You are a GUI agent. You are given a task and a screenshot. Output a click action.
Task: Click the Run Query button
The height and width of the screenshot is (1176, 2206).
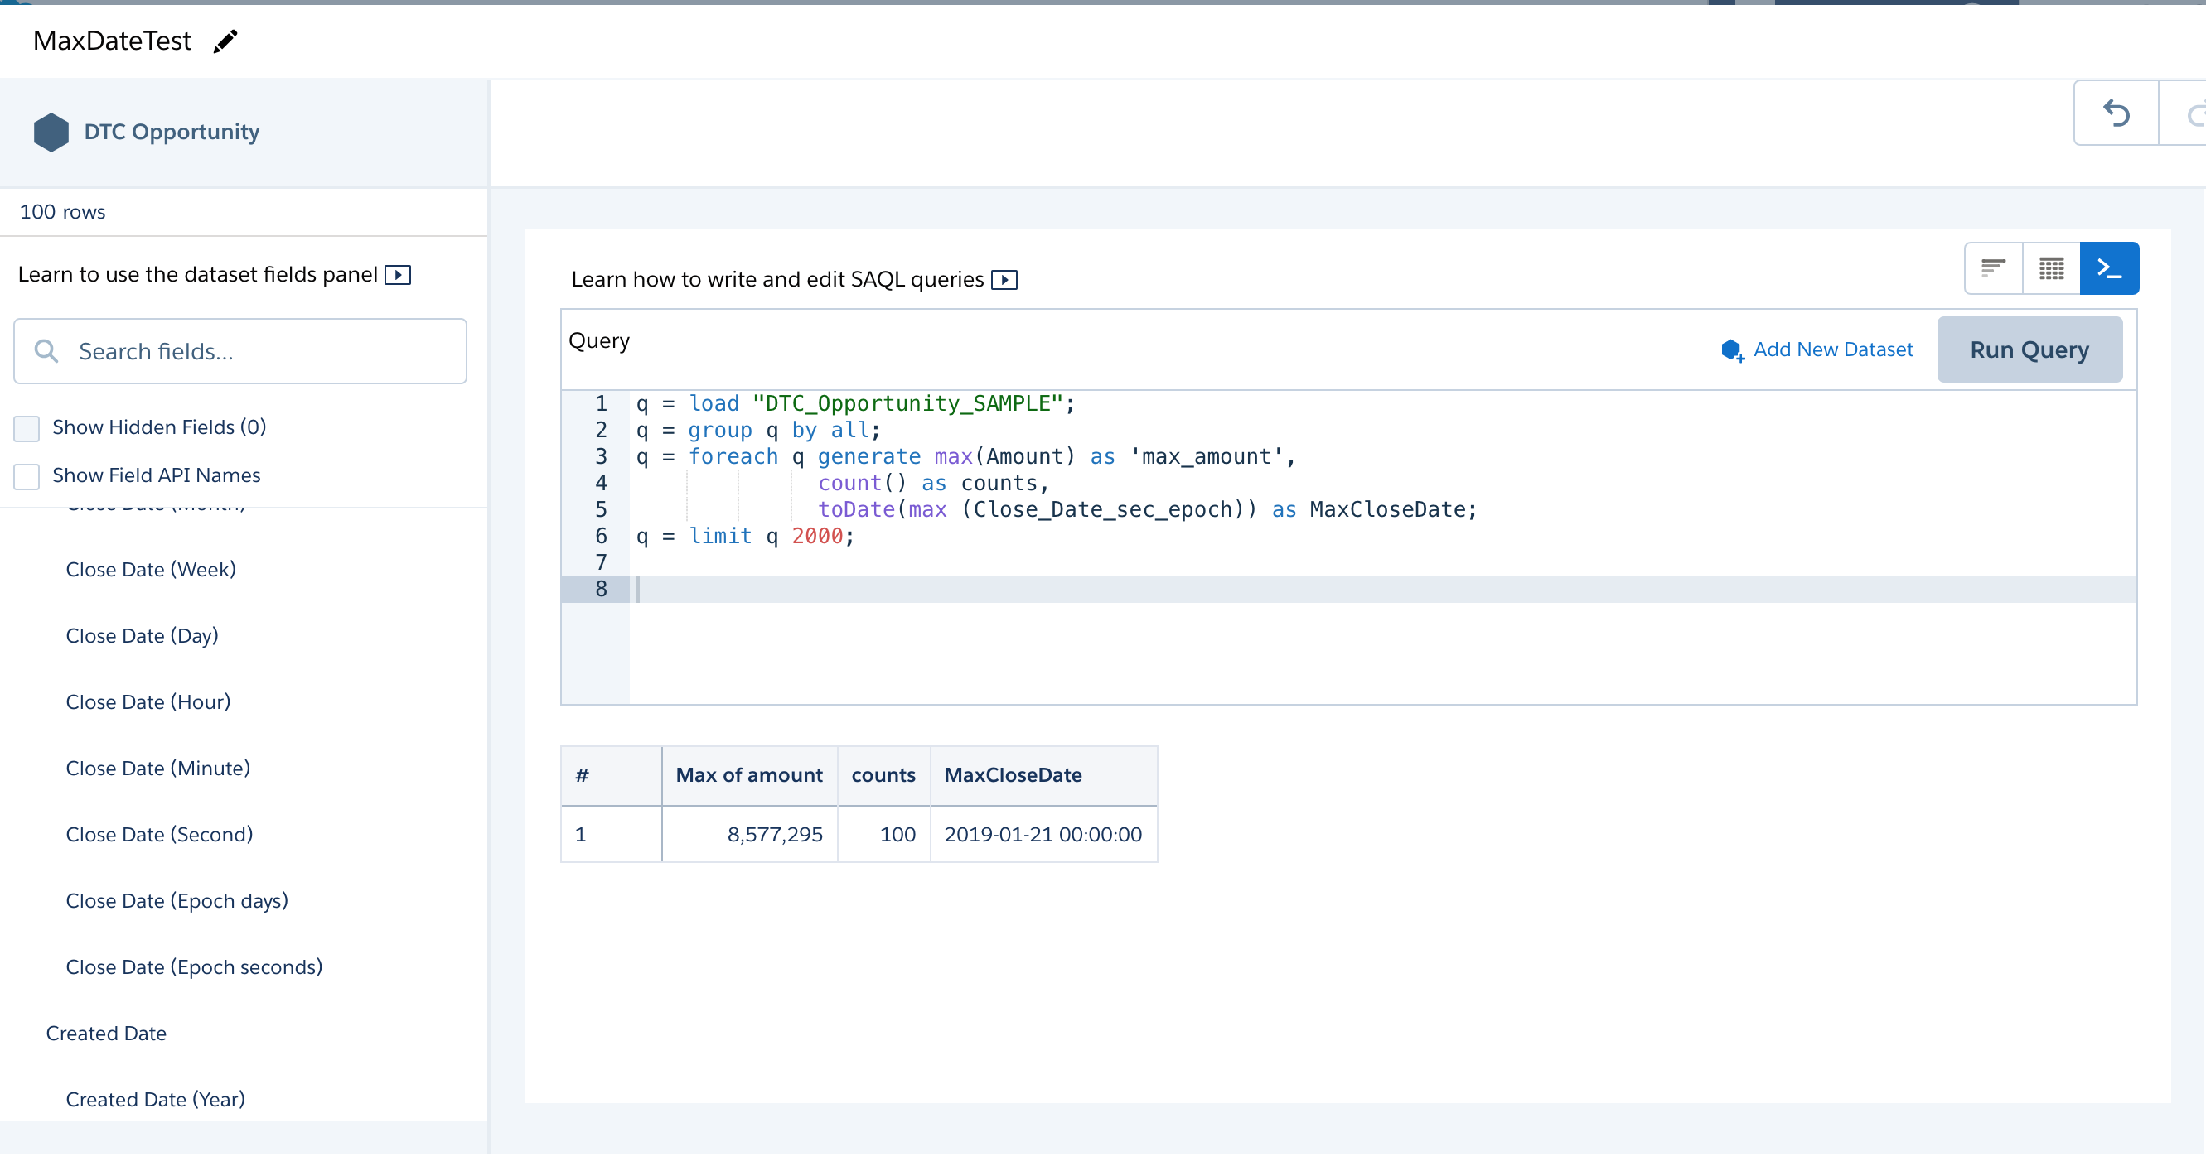point(2029,349)
